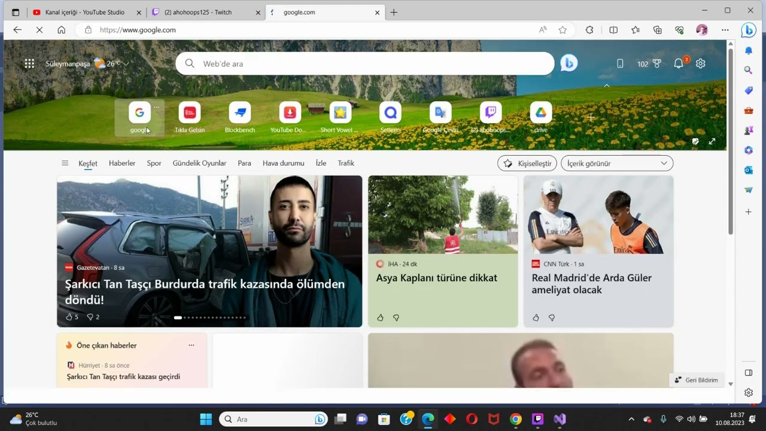Image resolution: width=766 pixels, height=431 pixels.
Task: Select the Gündelik Oyunlar tab
Action: point(199,163)
